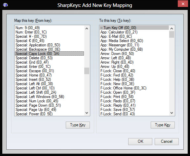Click up arrow of From key list scrollbar
The height and width of the screenshot is (156, 190).
[x=87, y=28]
